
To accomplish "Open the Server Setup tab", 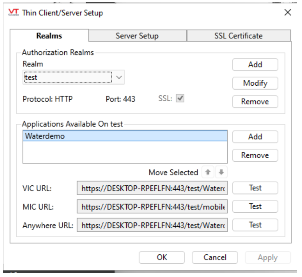I will coord(137,36).
